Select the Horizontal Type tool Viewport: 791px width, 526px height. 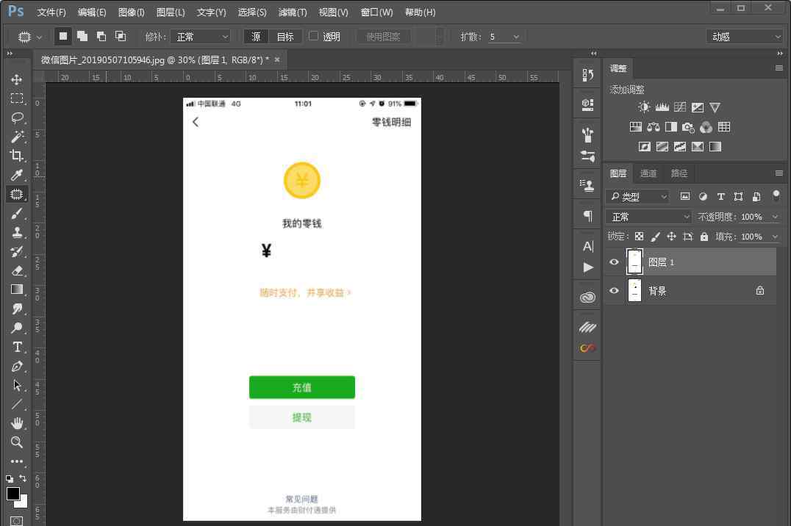pyautogui.click(x=16, y=347)
